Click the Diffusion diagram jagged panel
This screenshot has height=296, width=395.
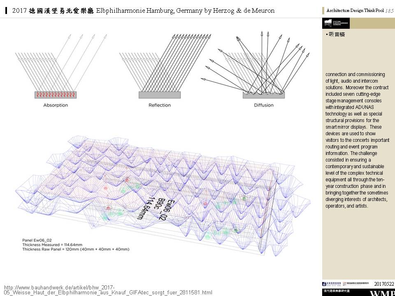click(x=263, y=95)
